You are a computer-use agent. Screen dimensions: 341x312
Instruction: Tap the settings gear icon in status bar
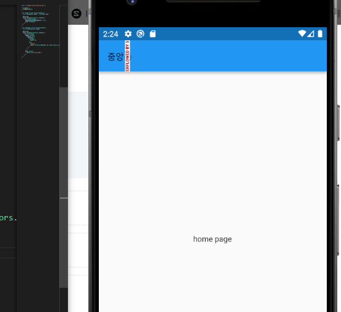[128, 34]
